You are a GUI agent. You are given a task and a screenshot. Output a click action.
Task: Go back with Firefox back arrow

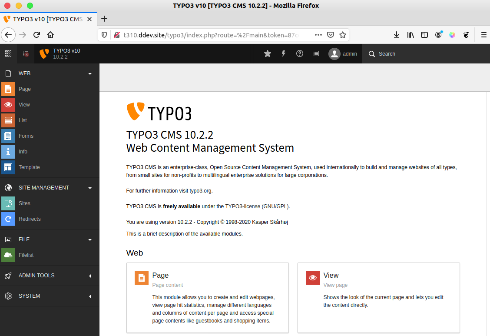pyautogui.click(x=8, y=35)
